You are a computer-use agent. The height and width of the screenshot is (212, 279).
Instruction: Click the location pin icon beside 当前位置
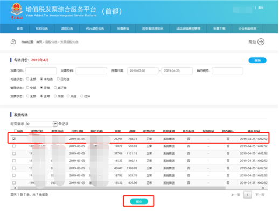(x=13, y=42)
